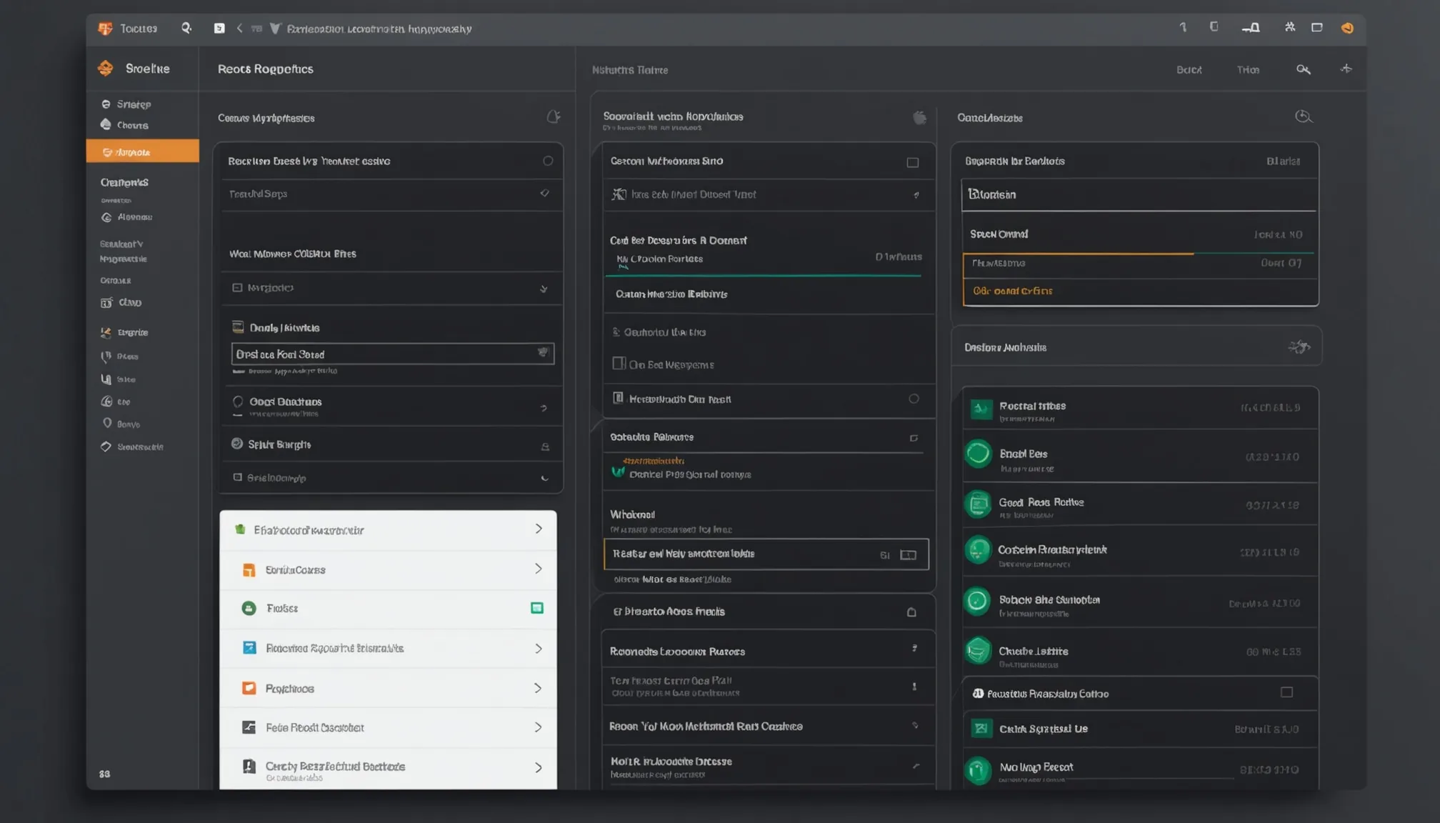Select the radio circle on Heraertlnodb row
1440x823 pixels.
click(914, 399)
